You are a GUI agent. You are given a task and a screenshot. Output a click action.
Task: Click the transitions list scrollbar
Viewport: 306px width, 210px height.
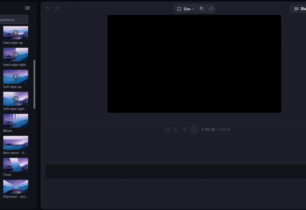click(x=34, y=84)
